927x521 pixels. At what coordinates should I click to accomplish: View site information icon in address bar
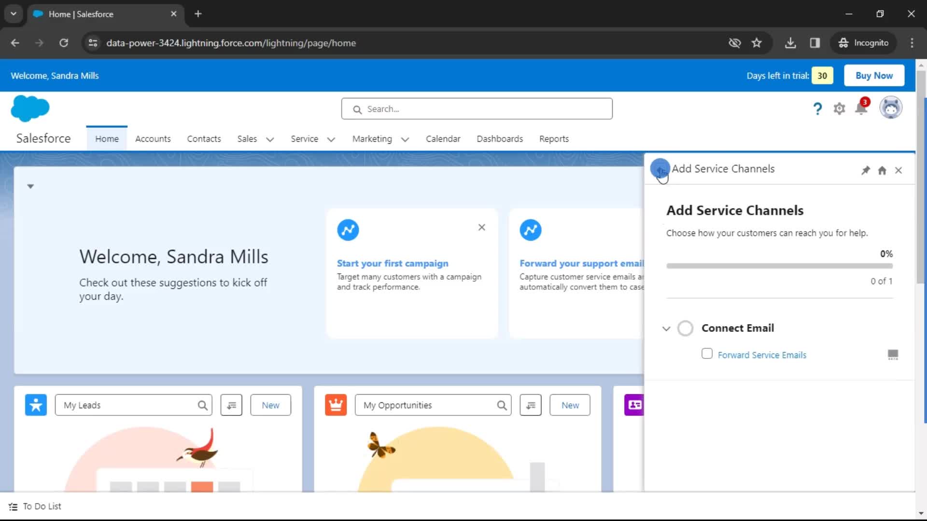coord(93,43)
